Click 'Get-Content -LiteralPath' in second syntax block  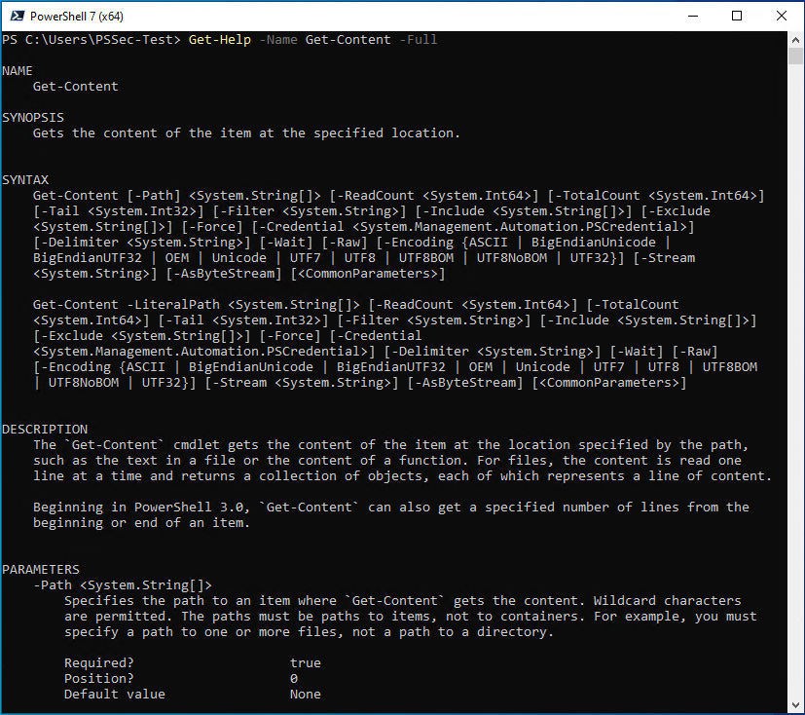(127, 305)
